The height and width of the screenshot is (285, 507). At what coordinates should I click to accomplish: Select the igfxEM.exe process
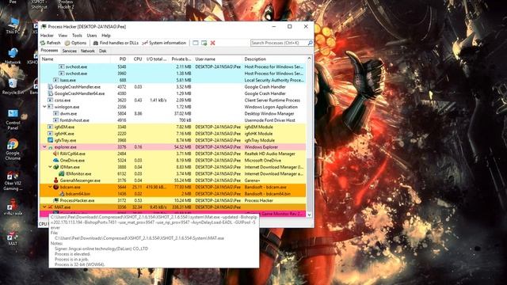tap(173, 127)
